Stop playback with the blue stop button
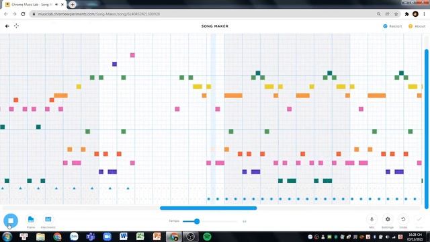Screen dimensions: 430x242 11,220
